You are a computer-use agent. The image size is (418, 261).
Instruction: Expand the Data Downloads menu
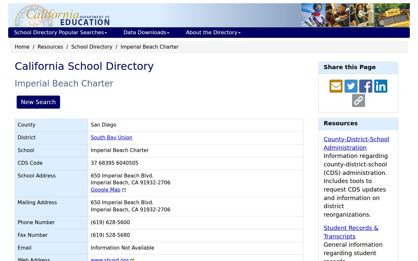tap(146, 32)
